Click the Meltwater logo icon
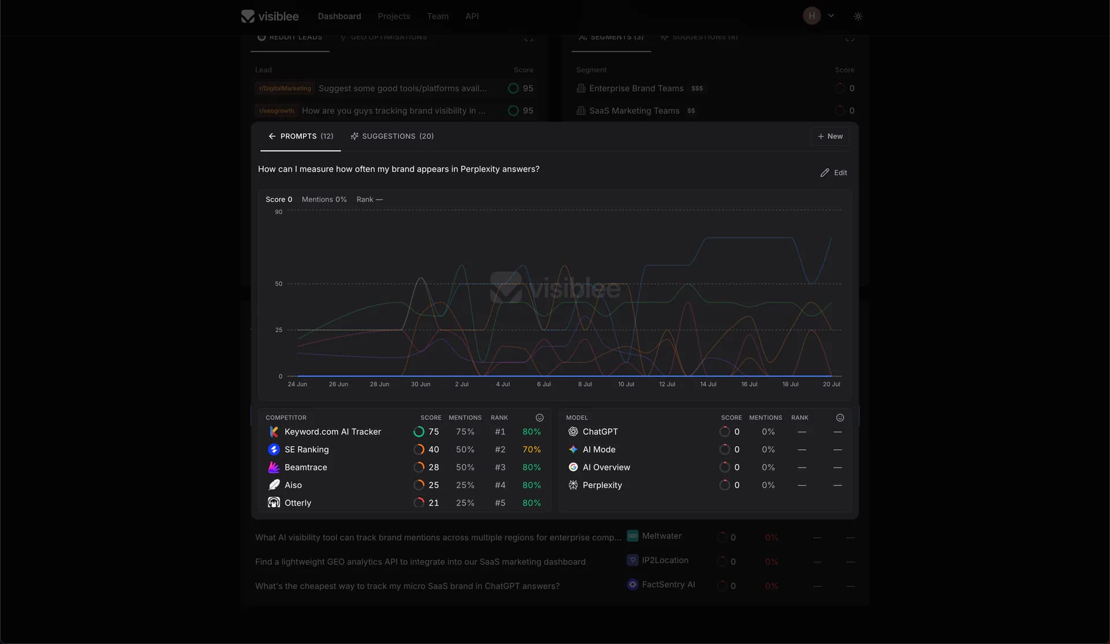Viewport: 1110px width, 644px height. click(x=632, y=536)
